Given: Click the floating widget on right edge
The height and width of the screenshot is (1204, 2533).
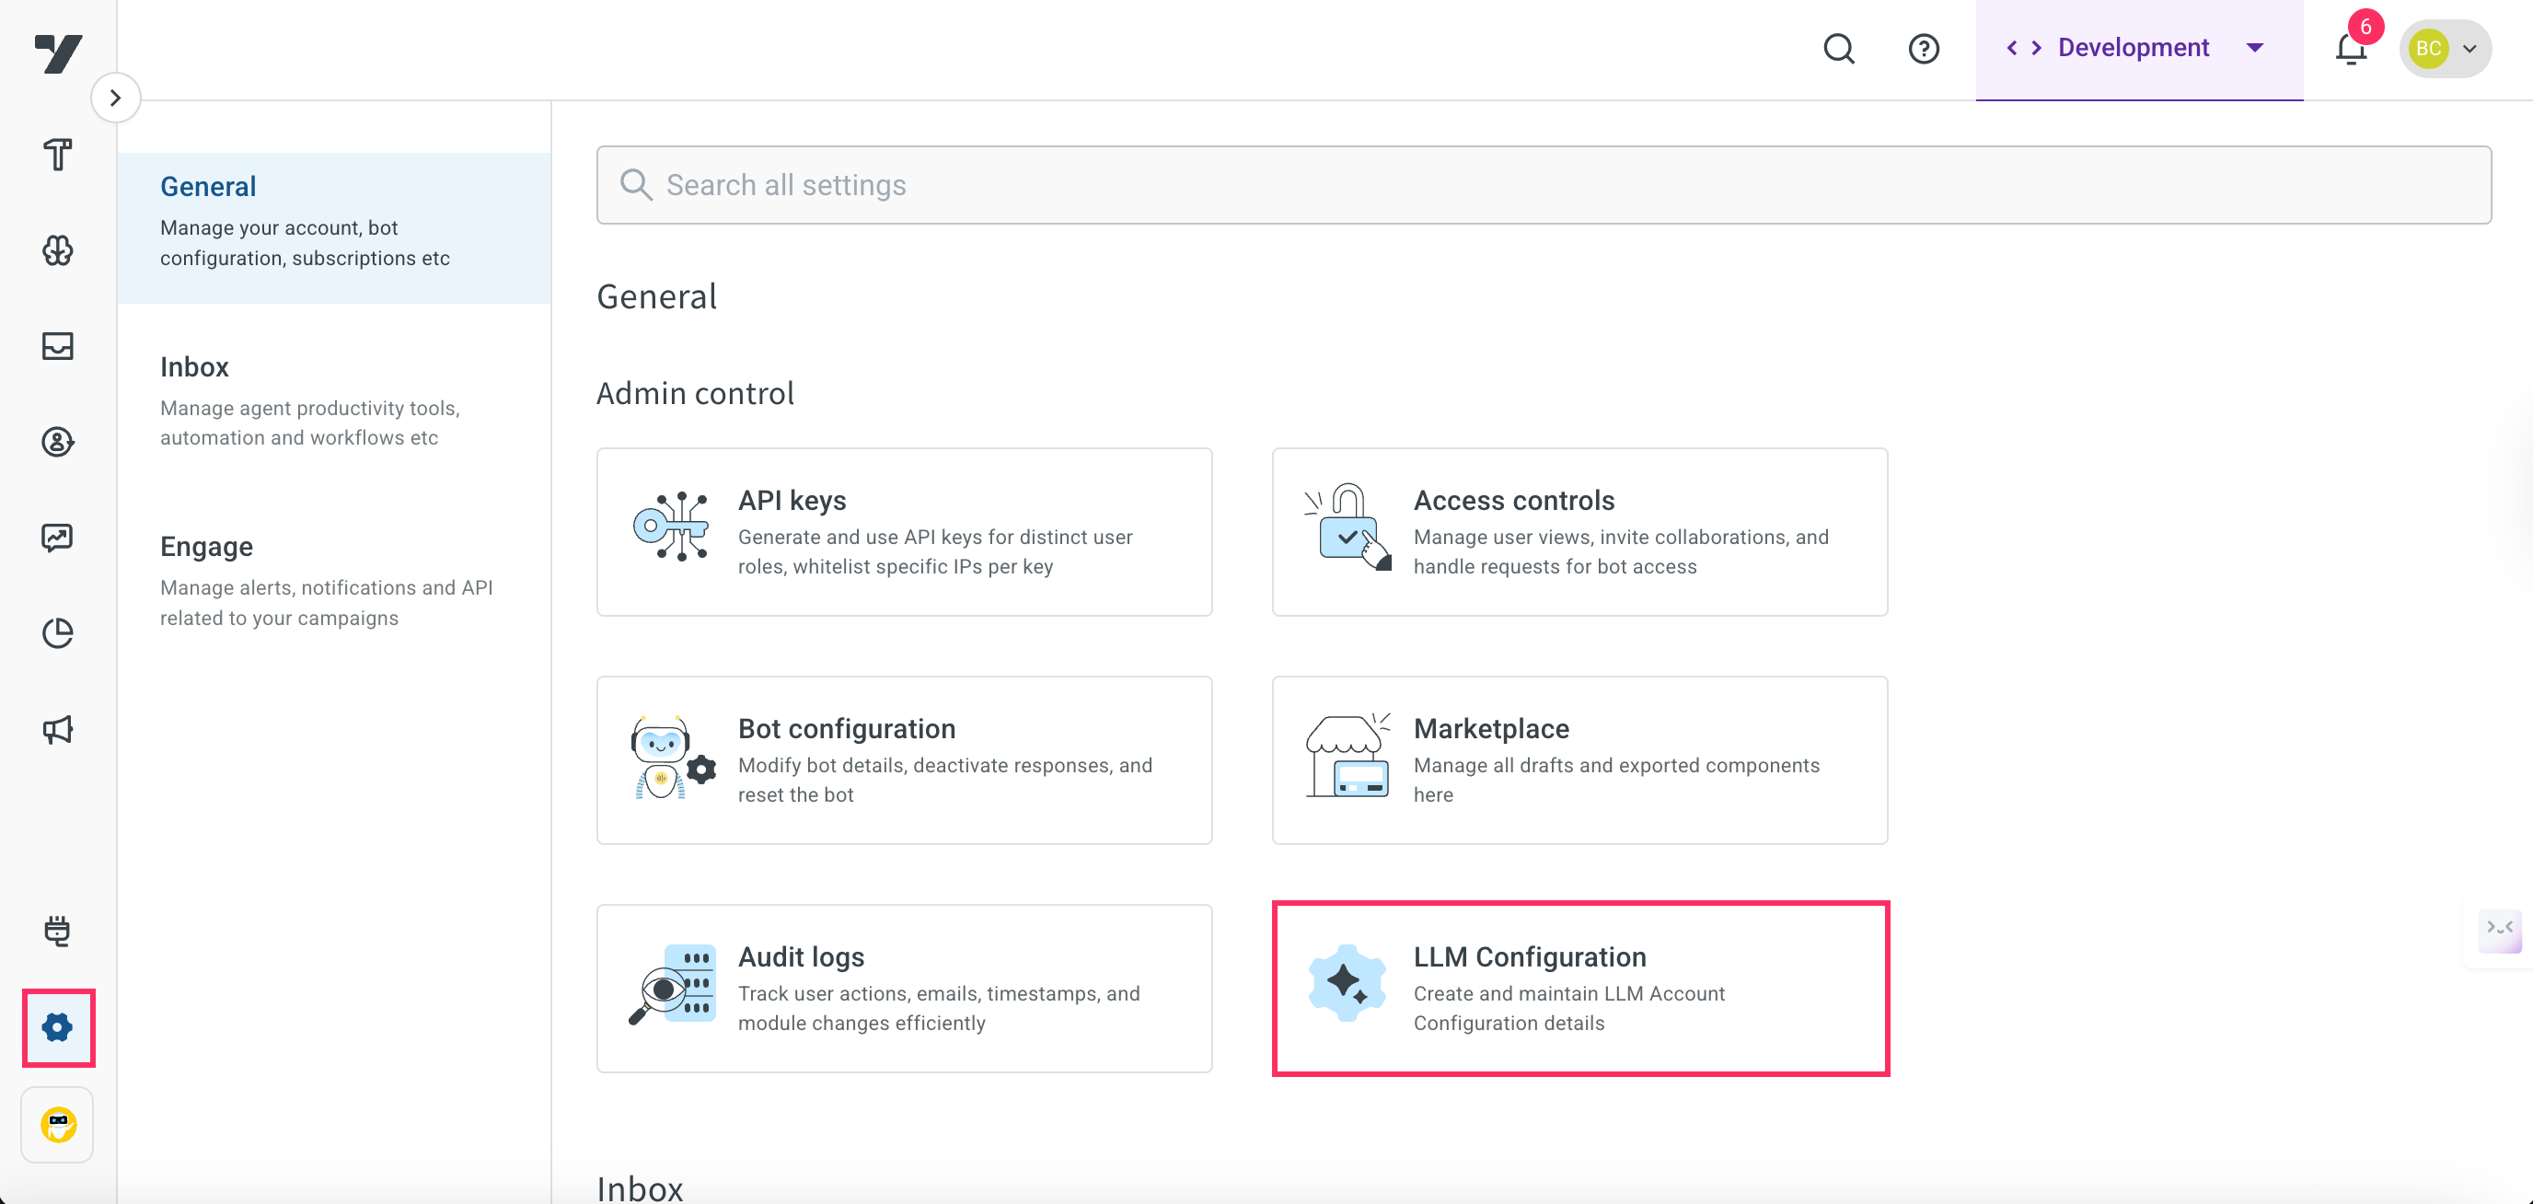Looking at the screenshot, I should (x=2499, y=930).
